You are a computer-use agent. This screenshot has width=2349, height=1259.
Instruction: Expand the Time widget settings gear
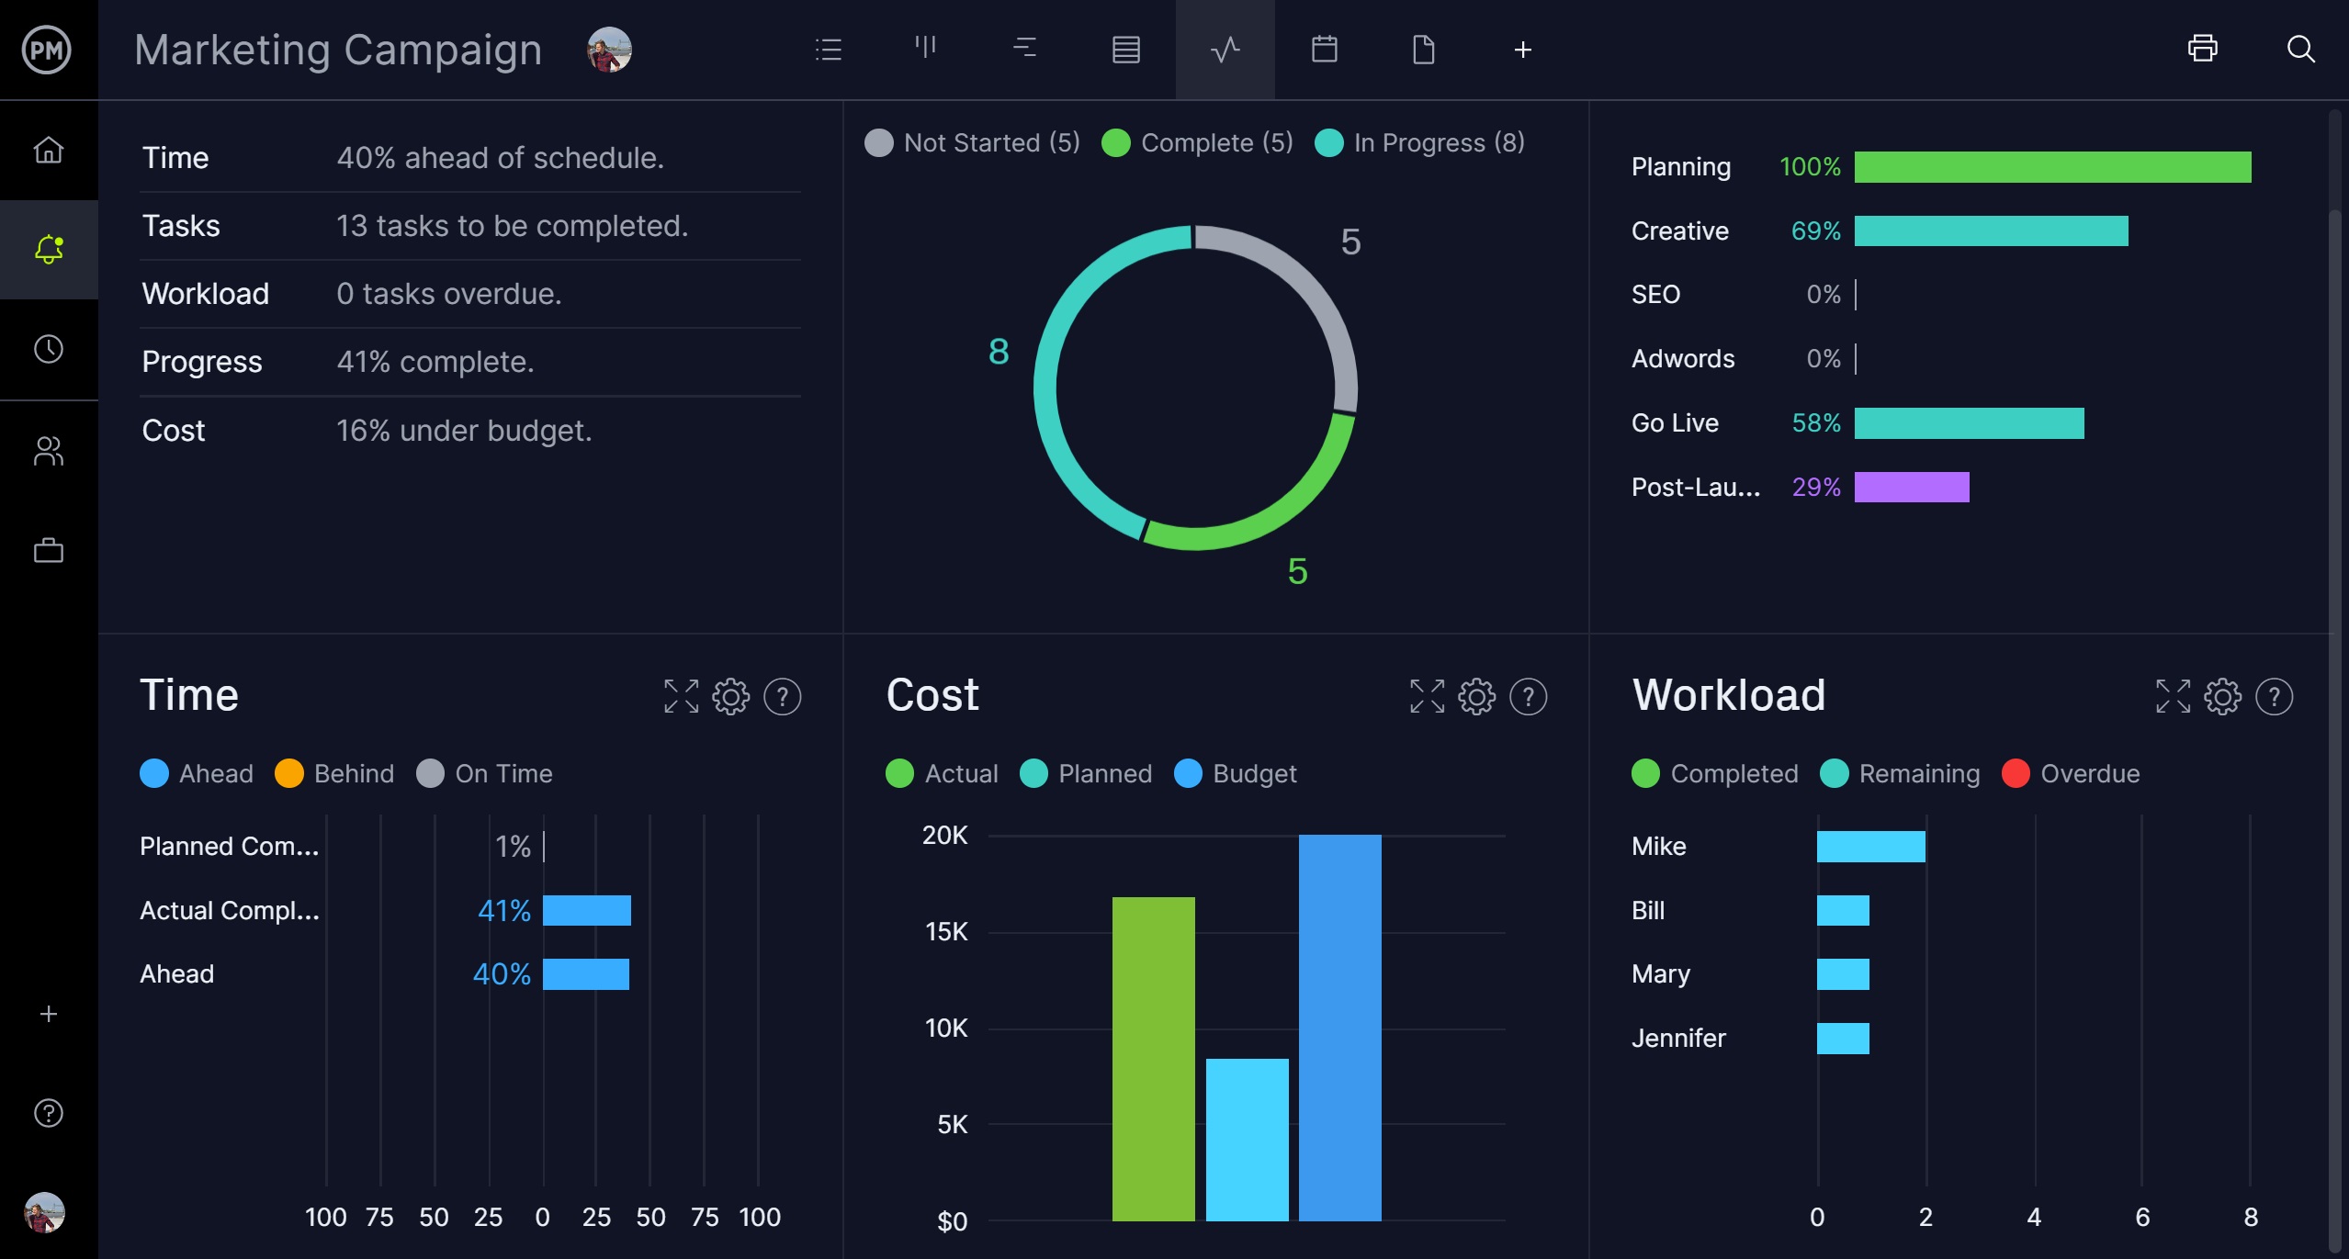728,697
